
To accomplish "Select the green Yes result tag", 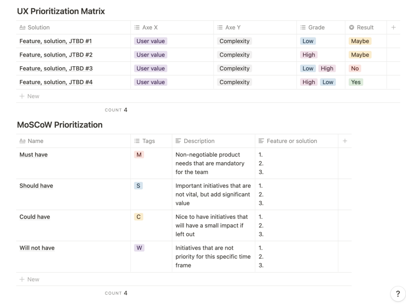I will [x=356, y=82].
